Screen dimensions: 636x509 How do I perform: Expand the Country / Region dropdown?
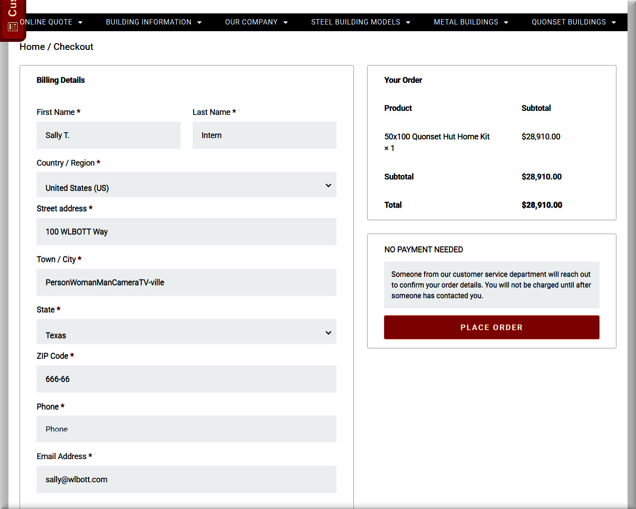[x=186, y=185]
